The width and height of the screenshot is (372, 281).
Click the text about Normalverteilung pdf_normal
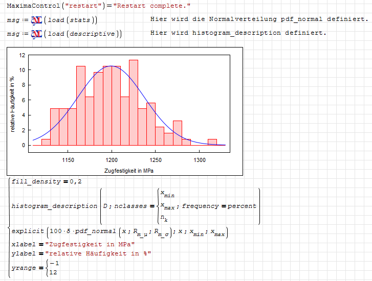[x=259, y=19]
